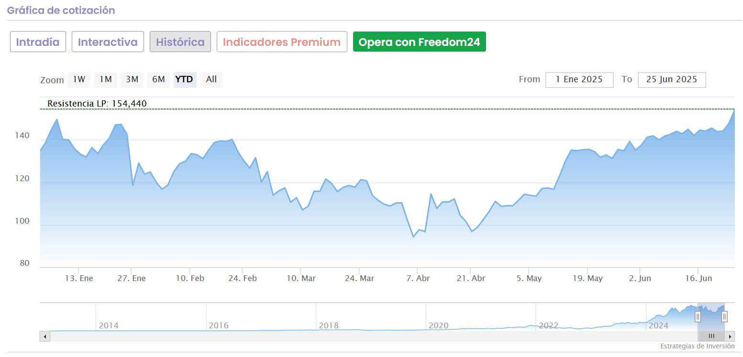Click the To date input field

pyautogui.click(x=671, y=80)
